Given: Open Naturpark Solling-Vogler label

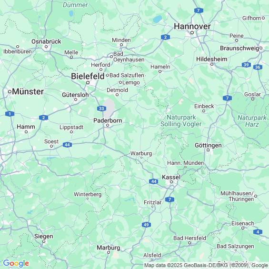Looking at the screenshot, I should [x=181, y=121].
